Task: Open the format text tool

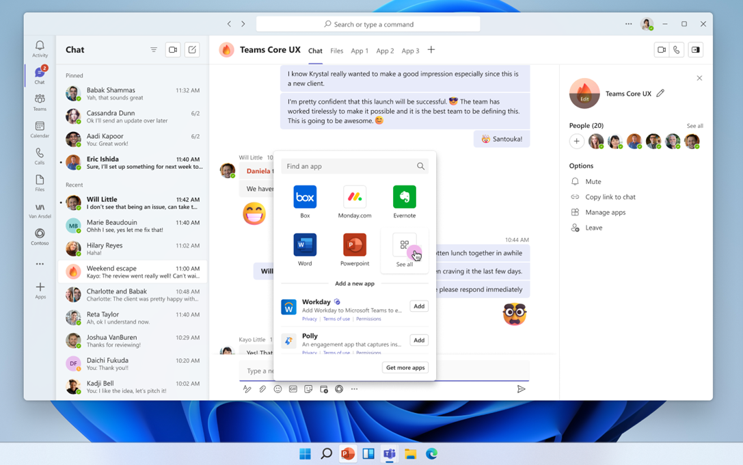Action: point(247,389)
